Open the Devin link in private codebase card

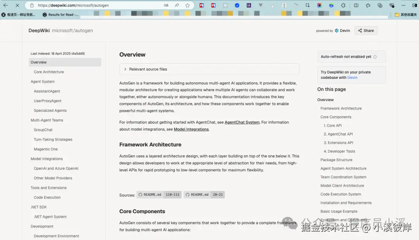(352, 78)
